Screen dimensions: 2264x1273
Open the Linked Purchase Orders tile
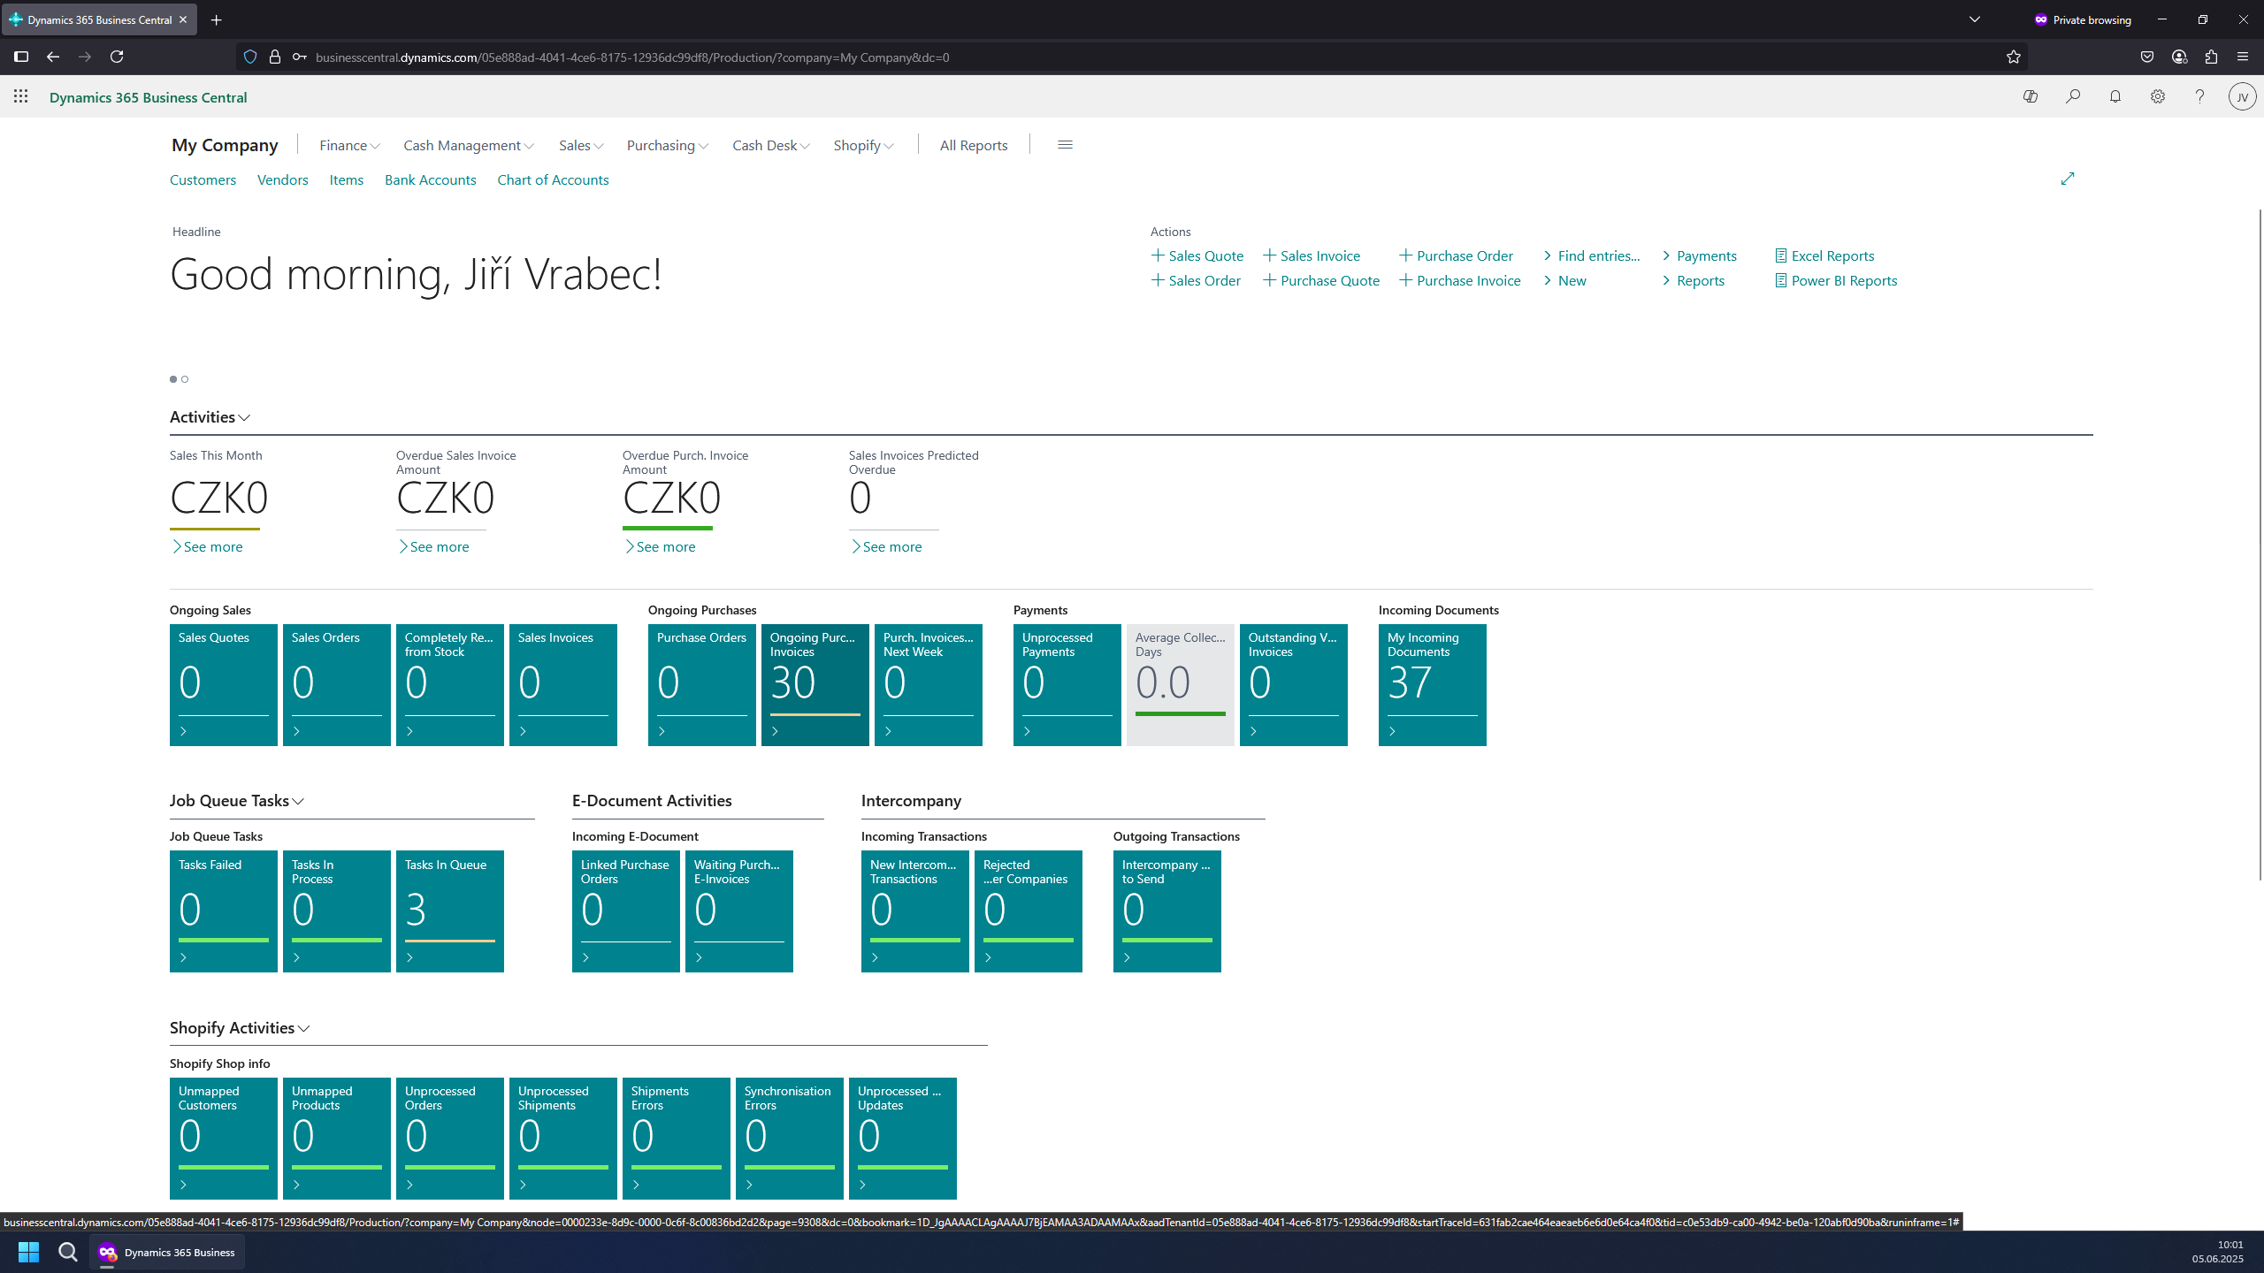(x=626, y=911)
